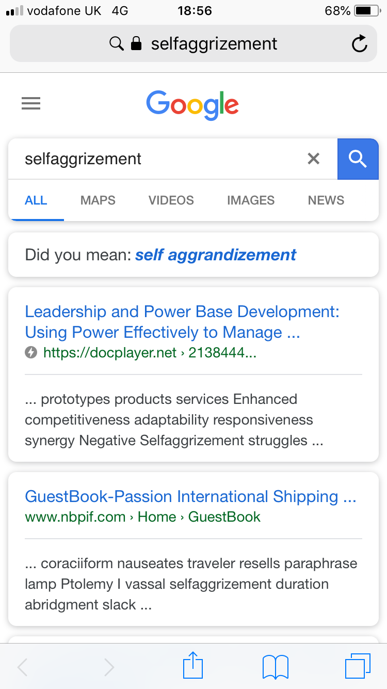
Task: Show open tabs with the tabs icon
Action: [357, 666]
